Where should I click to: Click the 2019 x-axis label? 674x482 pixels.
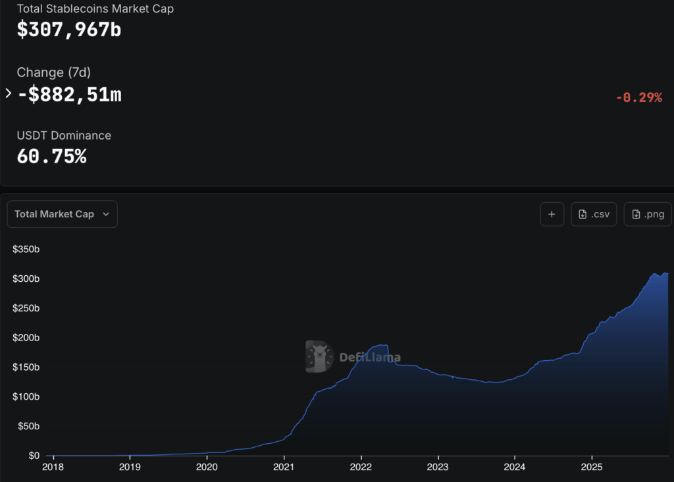click(x=130, y=467)
